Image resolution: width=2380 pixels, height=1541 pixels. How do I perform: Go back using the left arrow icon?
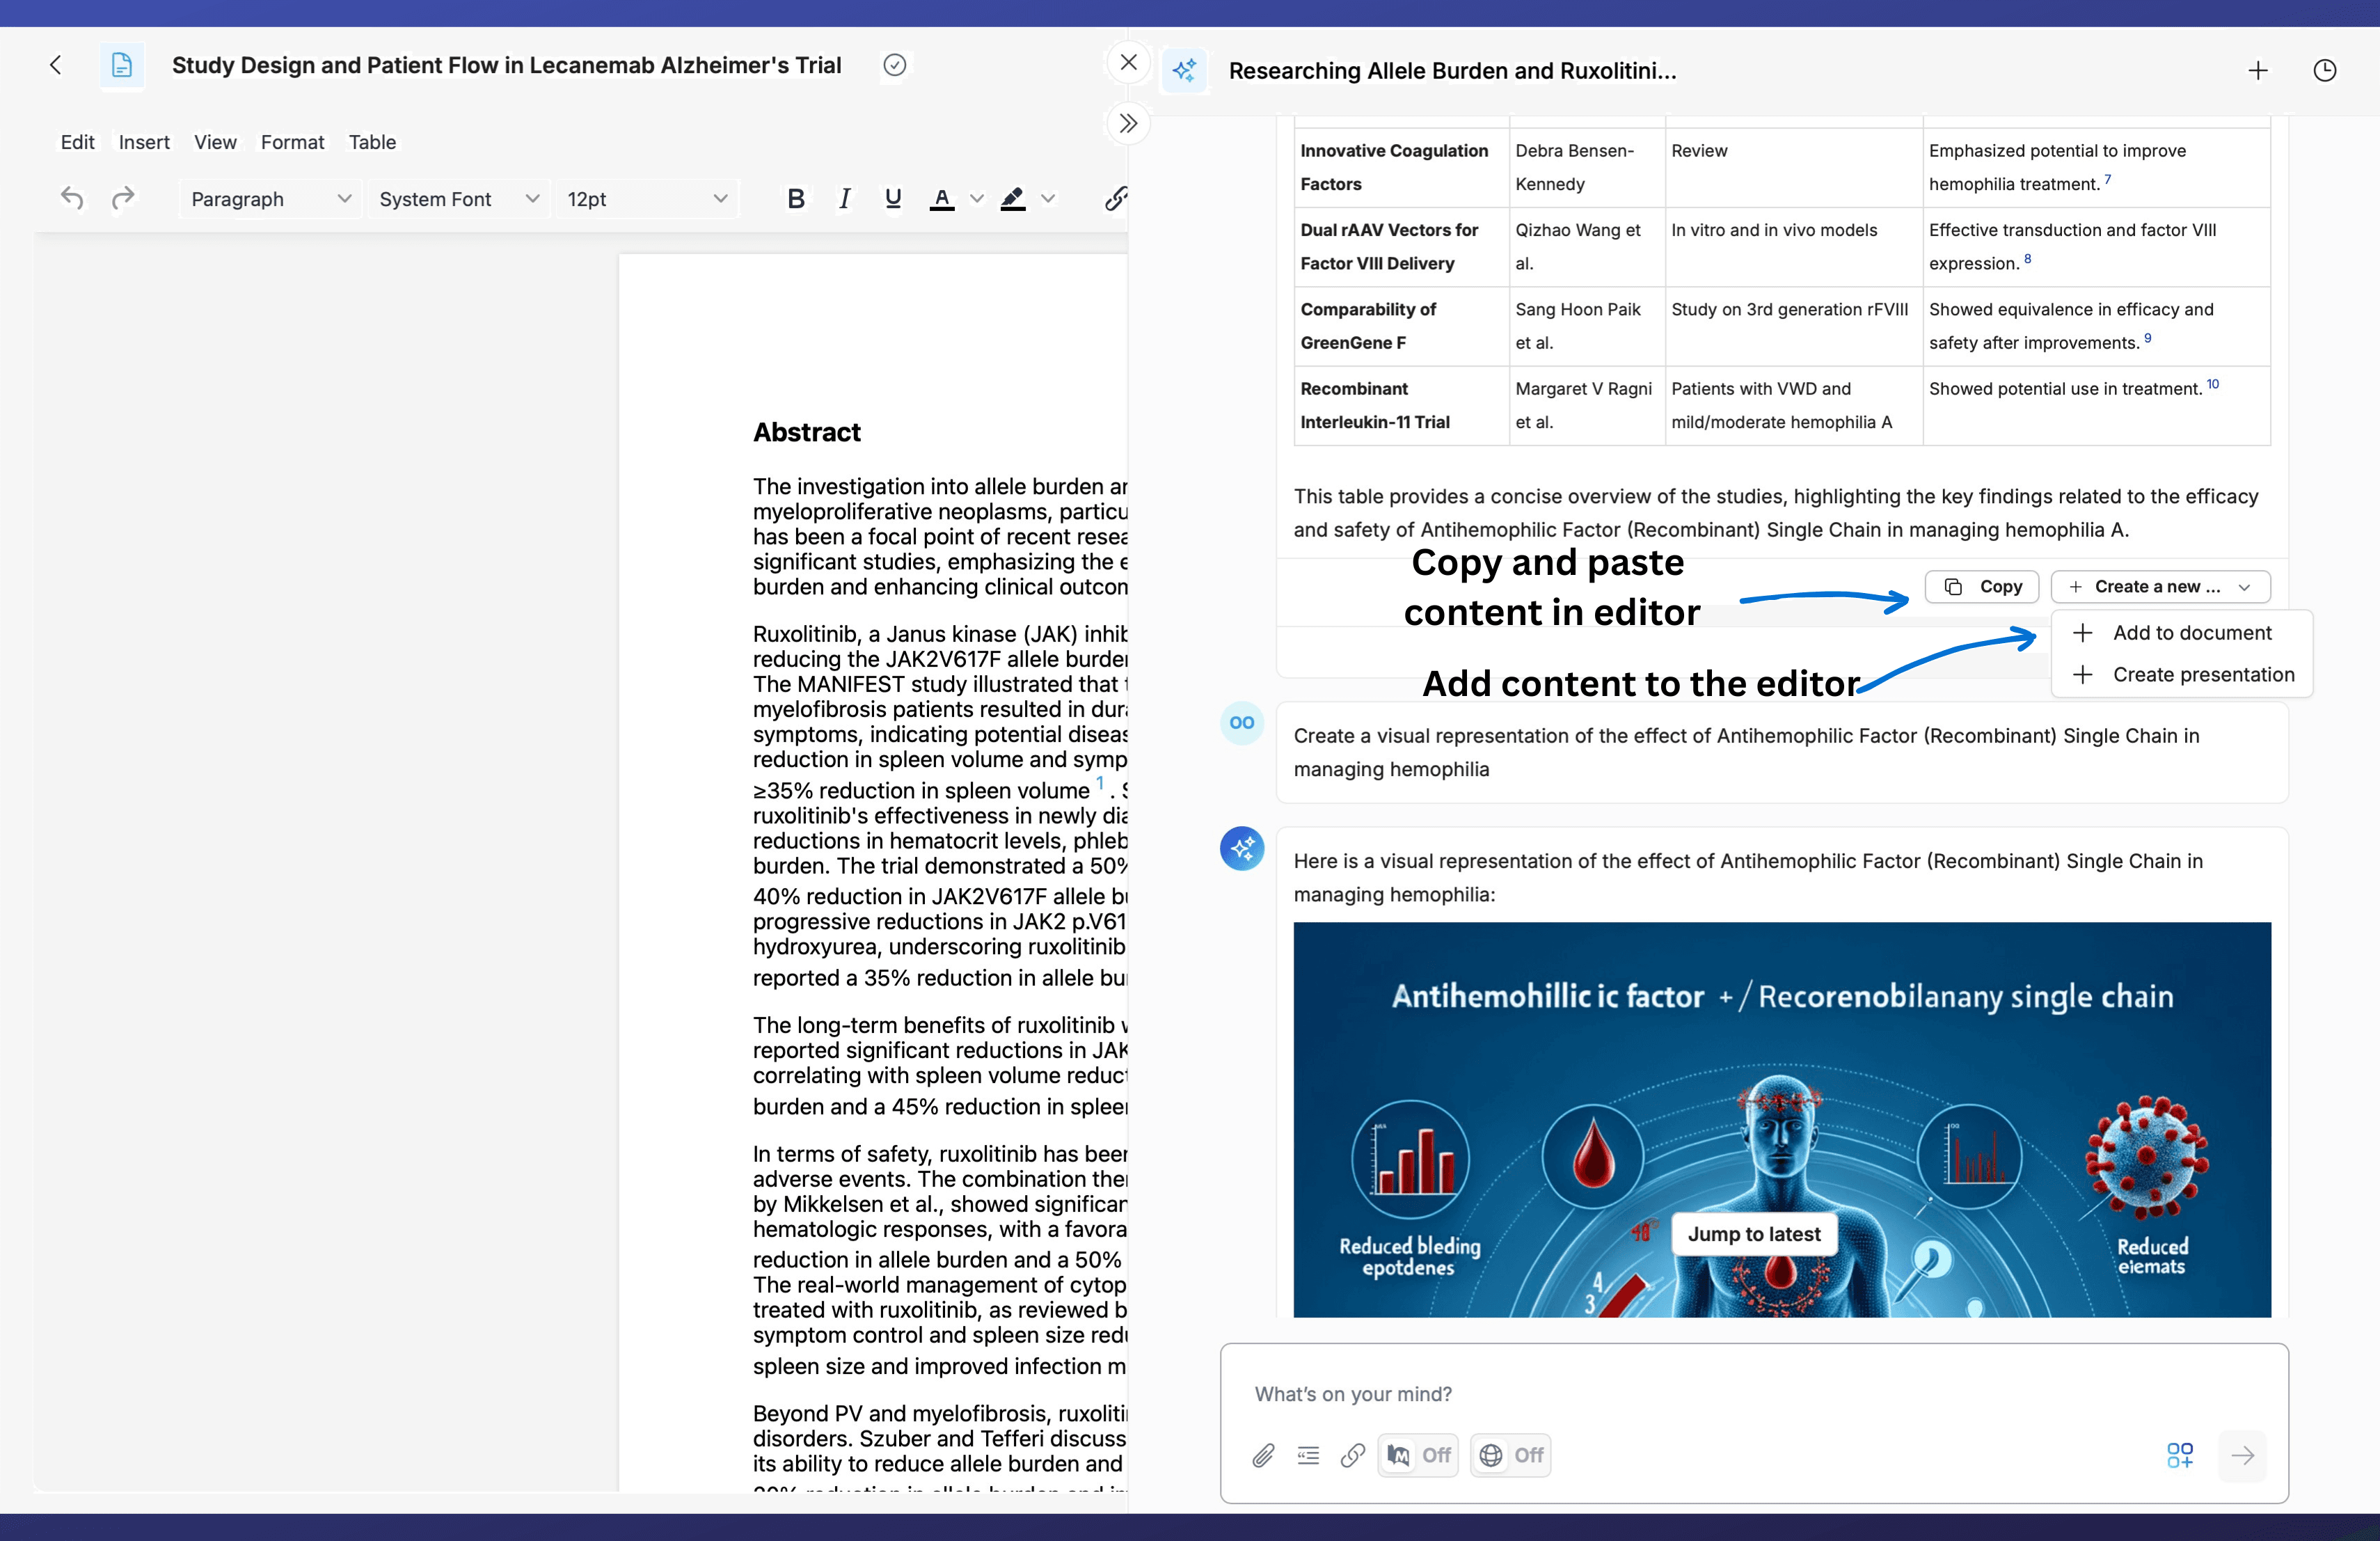coord(56,65)
